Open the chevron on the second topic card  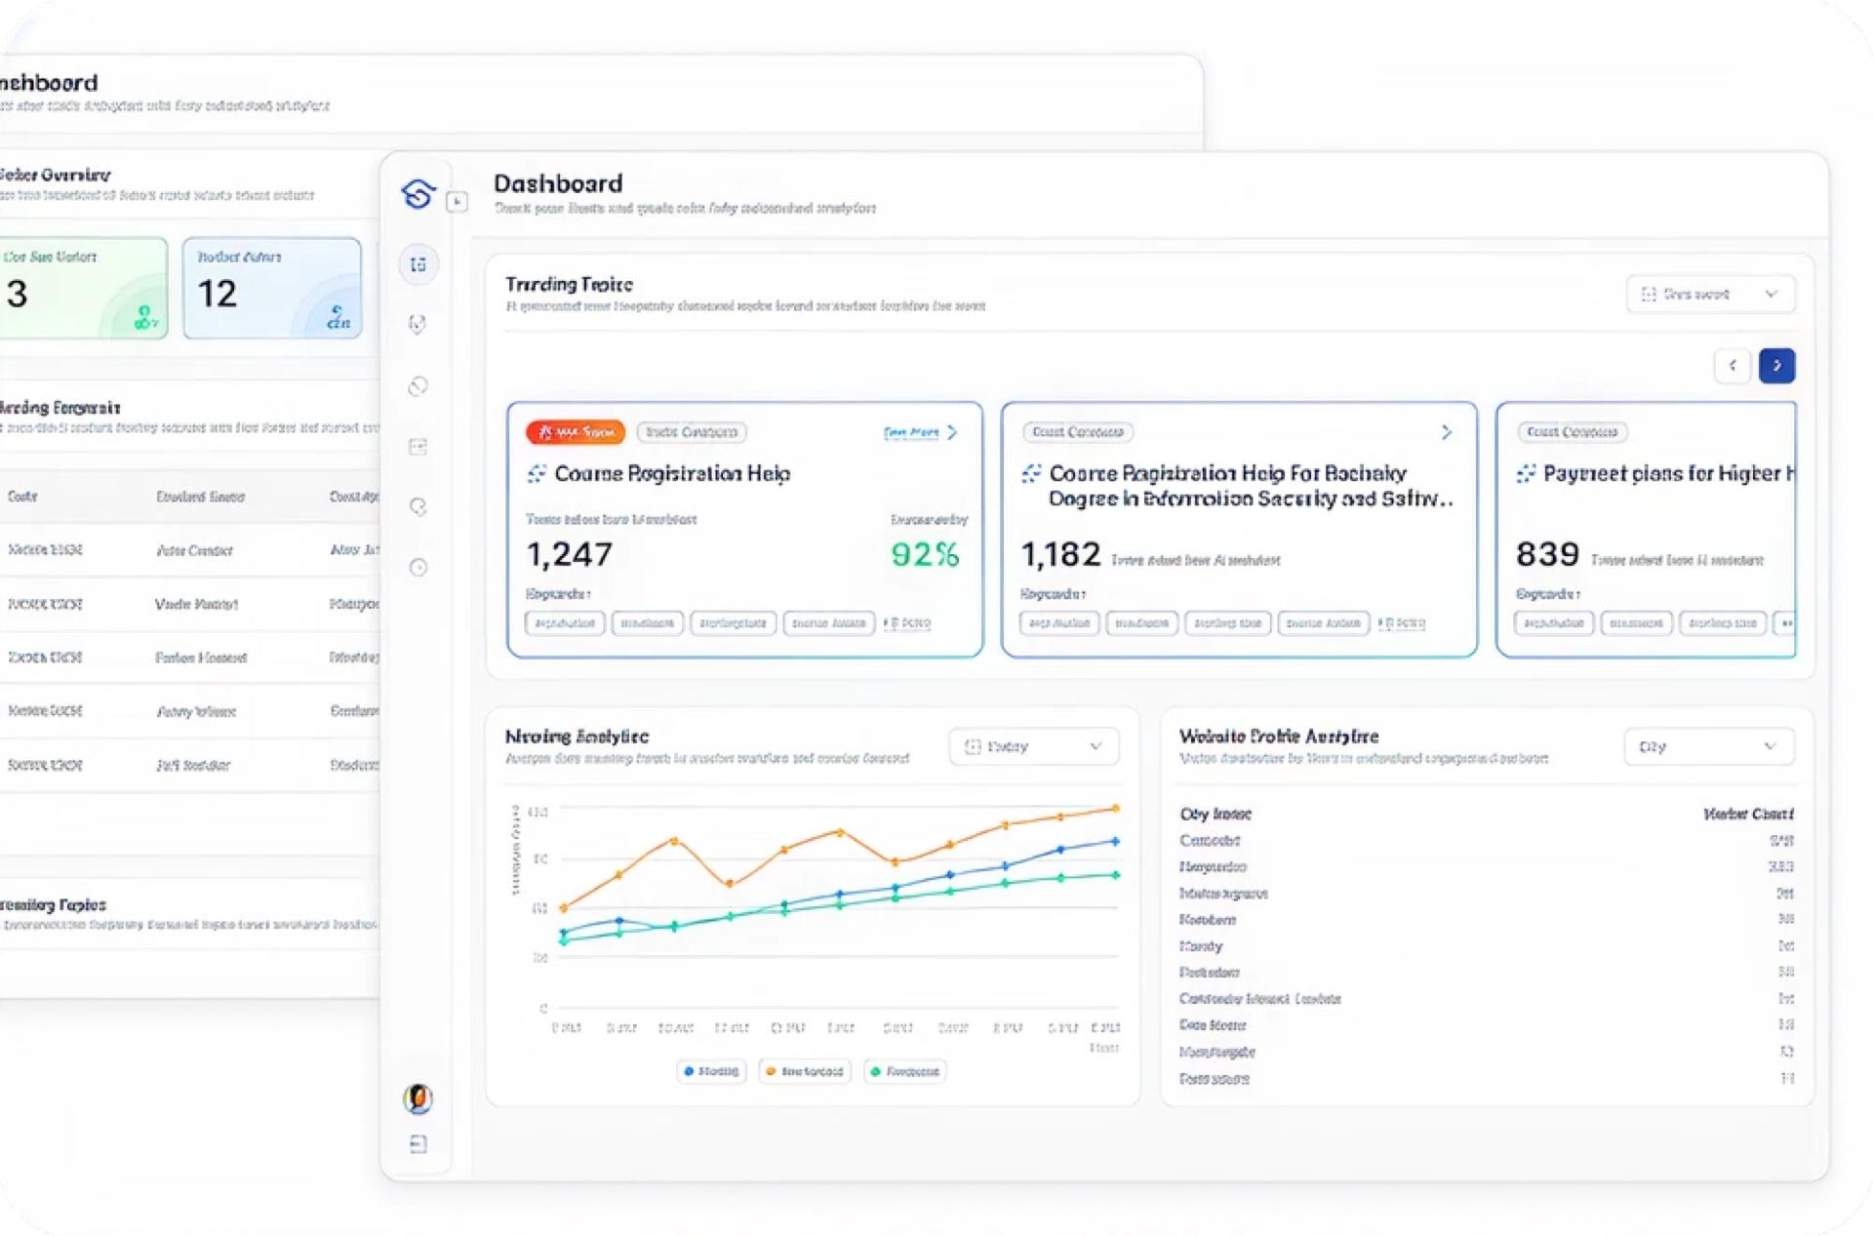tap(1446, 432)
